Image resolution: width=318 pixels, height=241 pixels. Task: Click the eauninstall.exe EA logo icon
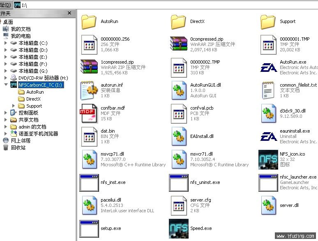click(269, 136)
